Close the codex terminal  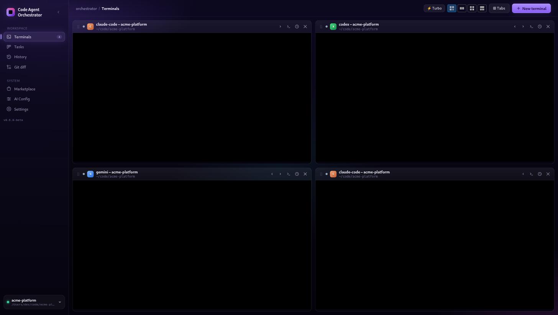[x=548, y=26]
